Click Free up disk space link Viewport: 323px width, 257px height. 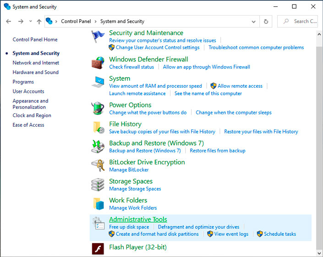129,227
